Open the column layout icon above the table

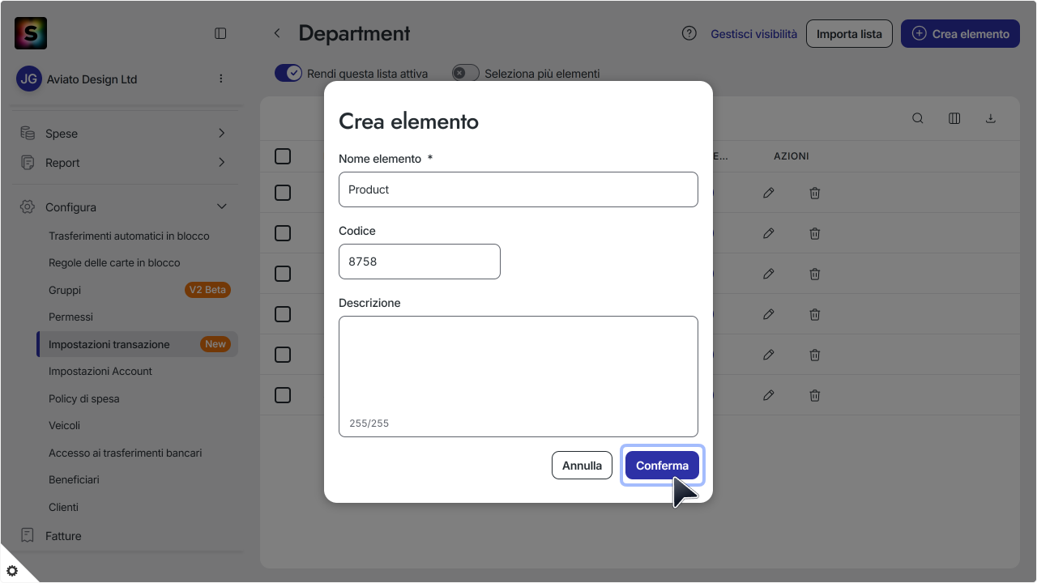pos(954,118)
